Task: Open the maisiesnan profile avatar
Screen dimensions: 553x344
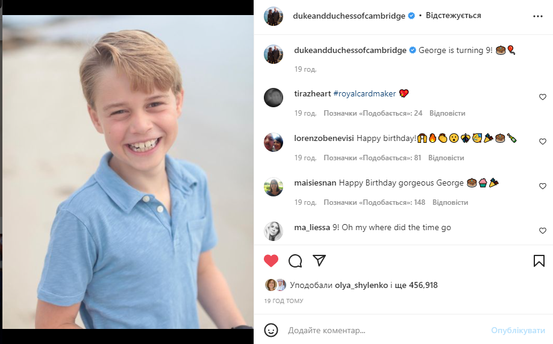Action: click(273, 186)
